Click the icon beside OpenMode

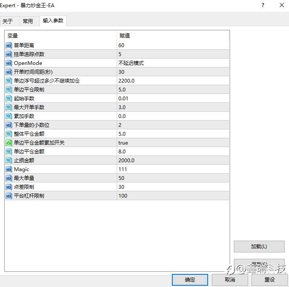click(x=9, y=63)
